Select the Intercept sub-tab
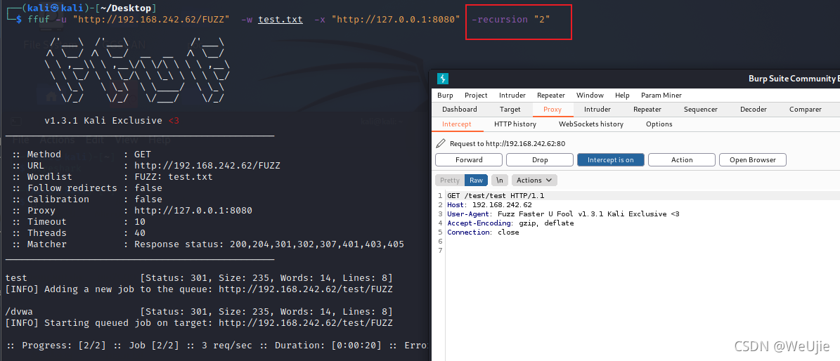840x361 pixels. click(x=456, y=124)
